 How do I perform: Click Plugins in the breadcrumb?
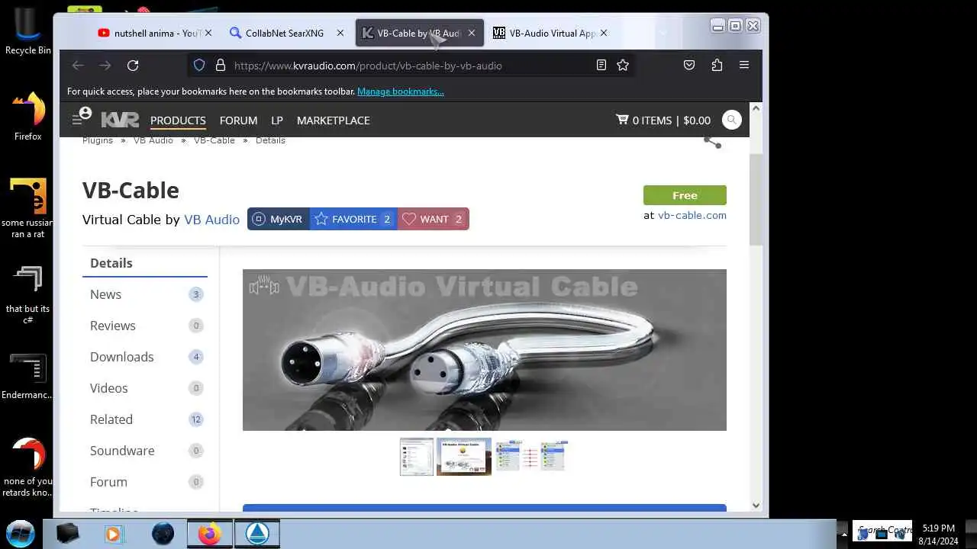tap(98, 140)
